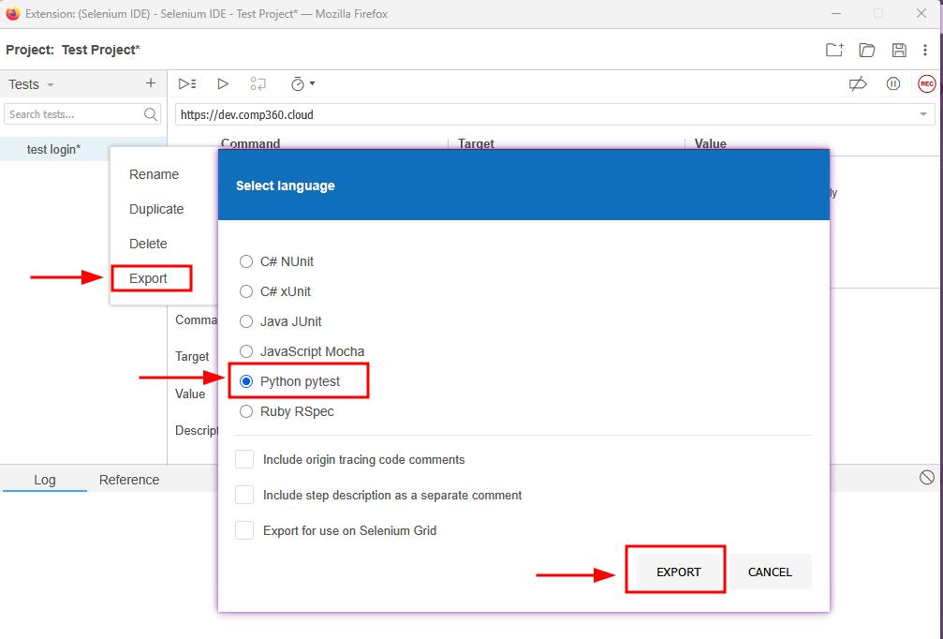Click the Save project floppy icon
The height and width of the screenshot is (639, 943).
pyautogui.click(x=899, y=50)
